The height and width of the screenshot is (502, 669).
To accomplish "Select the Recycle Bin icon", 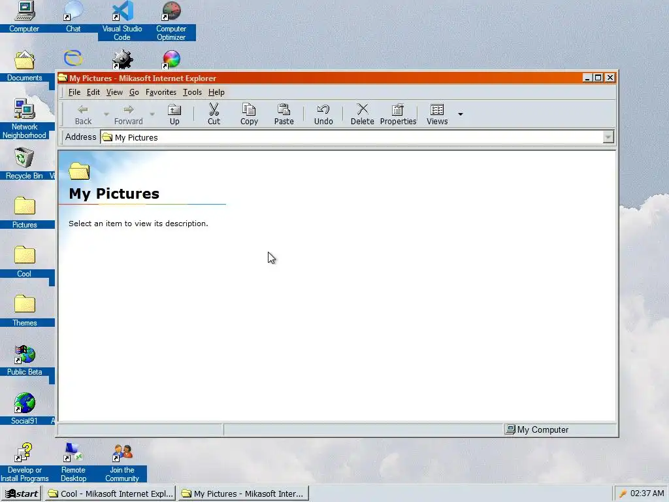I will [x=24, y=163].
